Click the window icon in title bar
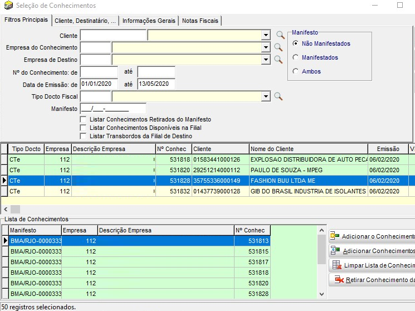Screen dimensions: 415x311 (7, 6)
